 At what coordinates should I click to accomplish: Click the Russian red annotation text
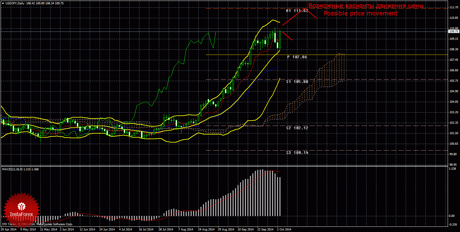pos(366,6)
